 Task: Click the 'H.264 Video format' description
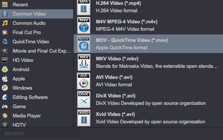117,11
